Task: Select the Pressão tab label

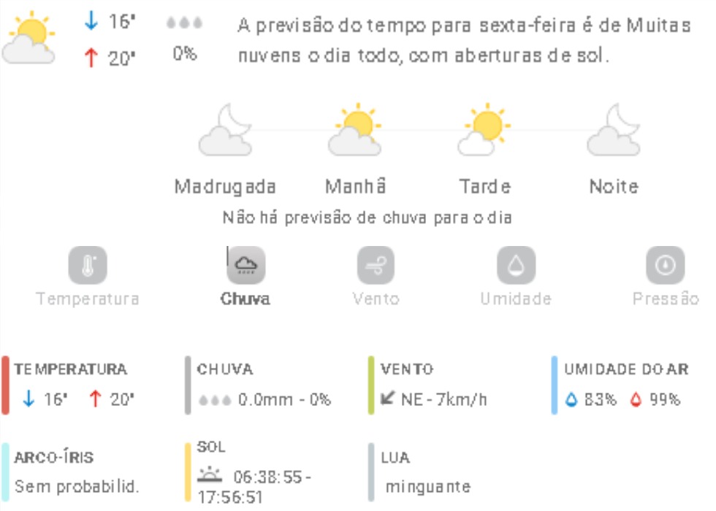Action: pos(665,299)
